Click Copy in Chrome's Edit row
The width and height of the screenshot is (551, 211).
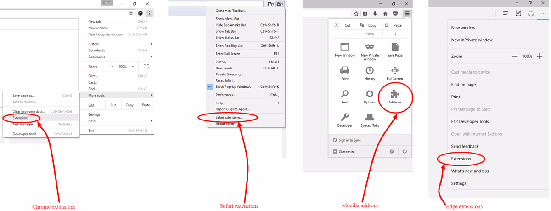129,105
